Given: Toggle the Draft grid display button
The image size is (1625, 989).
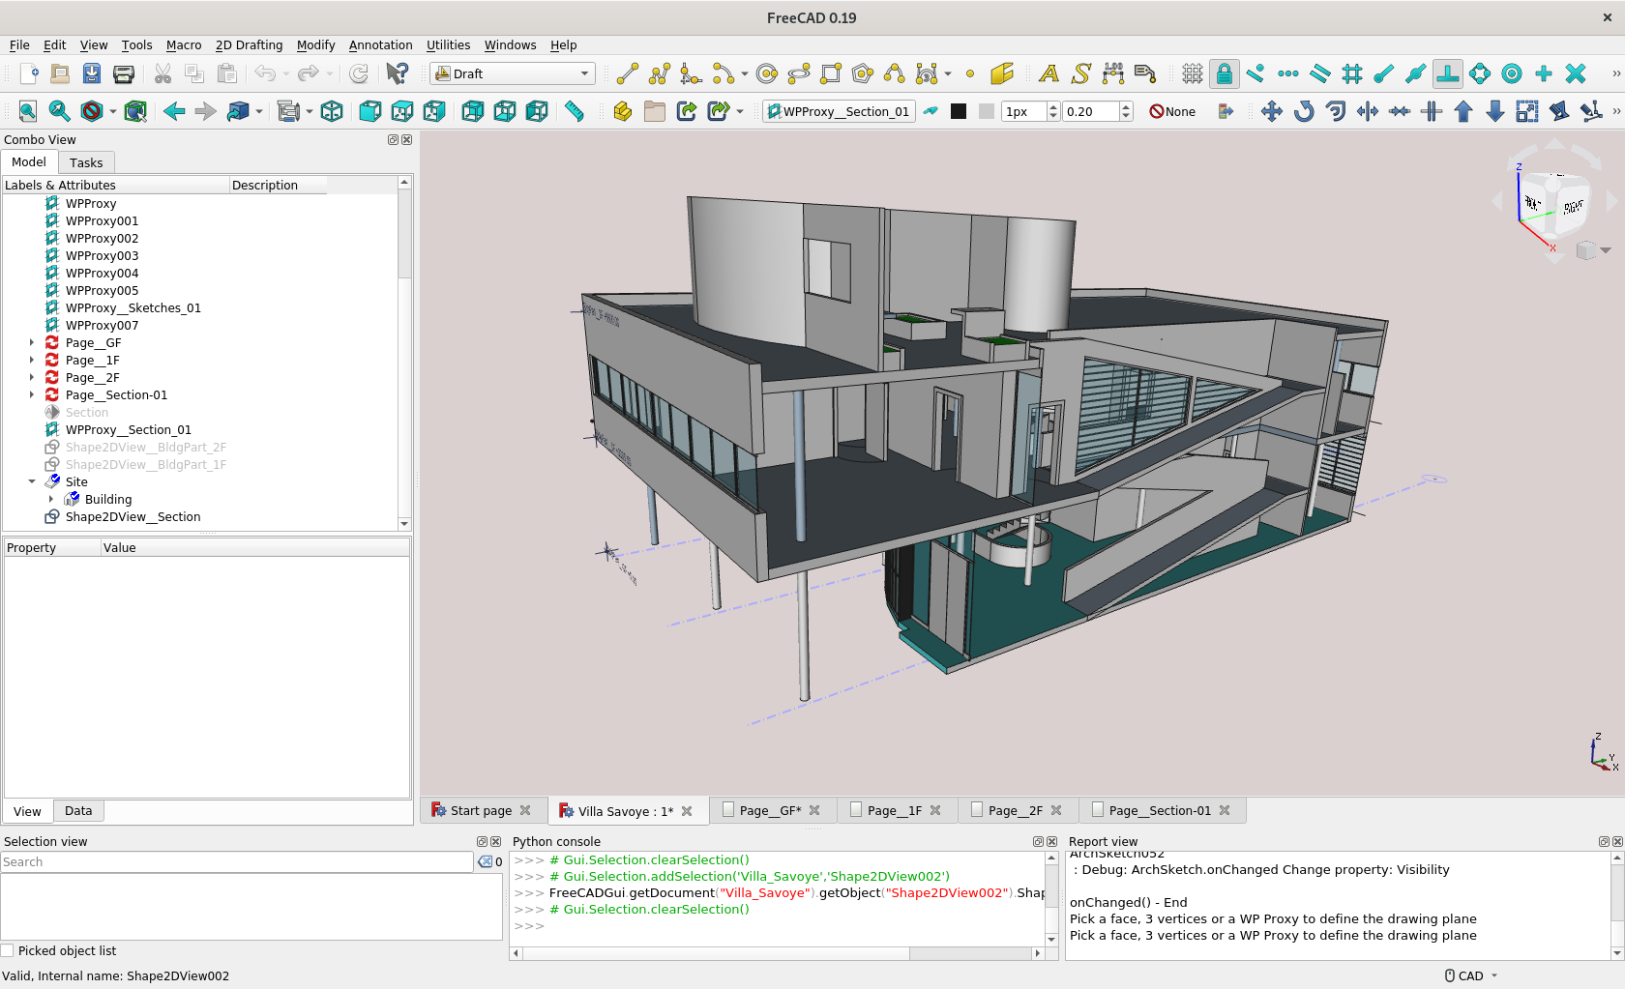Looking at the screenshot, I should point(1193,73).
